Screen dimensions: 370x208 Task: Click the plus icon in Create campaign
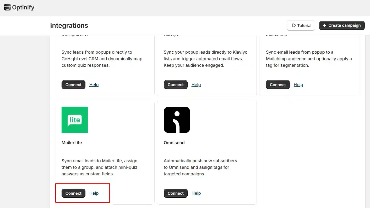324,25
